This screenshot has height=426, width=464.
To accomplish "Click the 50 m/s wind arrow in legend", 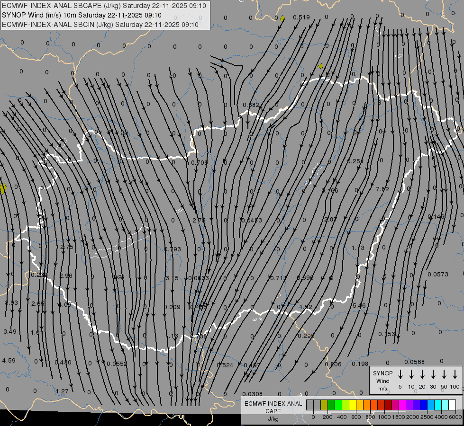I will point(444,374).
